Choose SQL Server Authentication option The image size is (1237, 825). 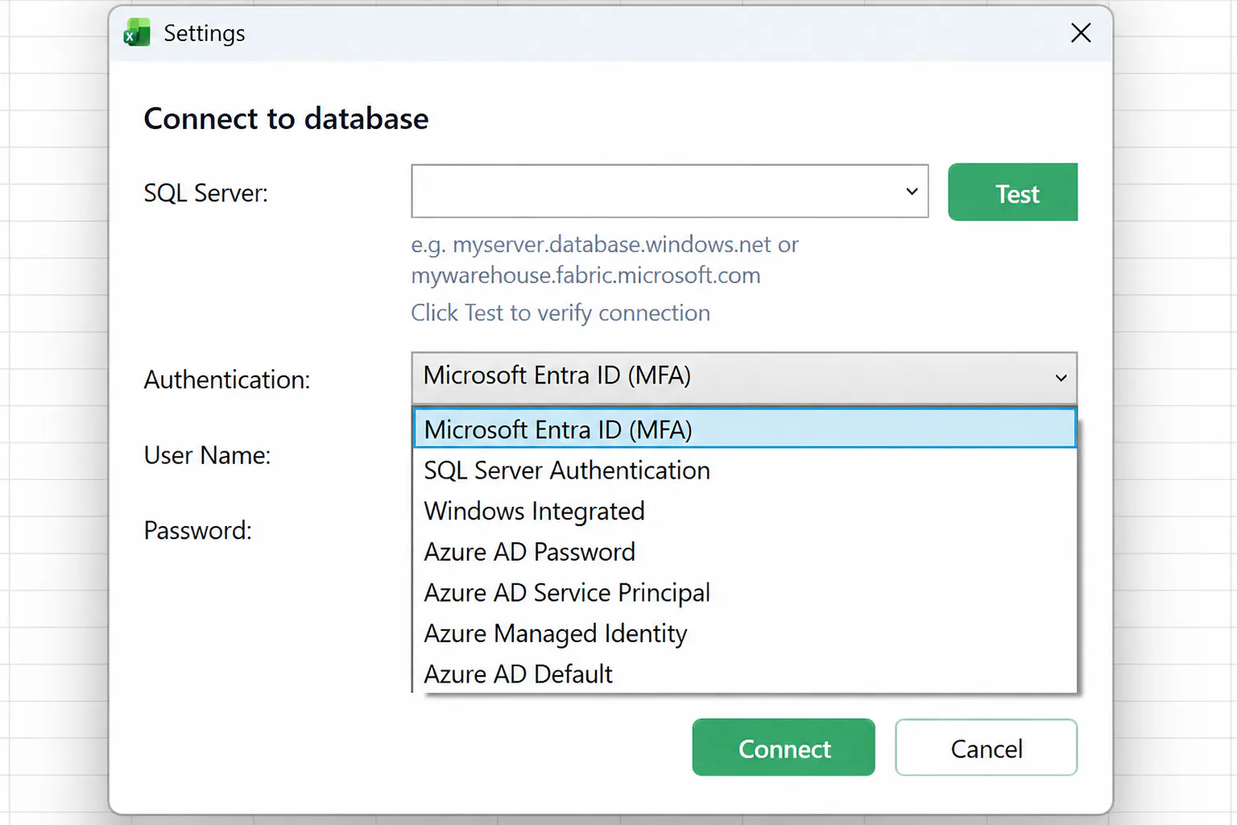point(744,470)
